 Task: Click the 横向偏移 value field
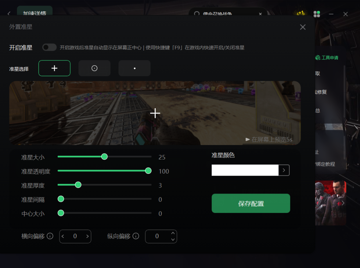[75, 236]
